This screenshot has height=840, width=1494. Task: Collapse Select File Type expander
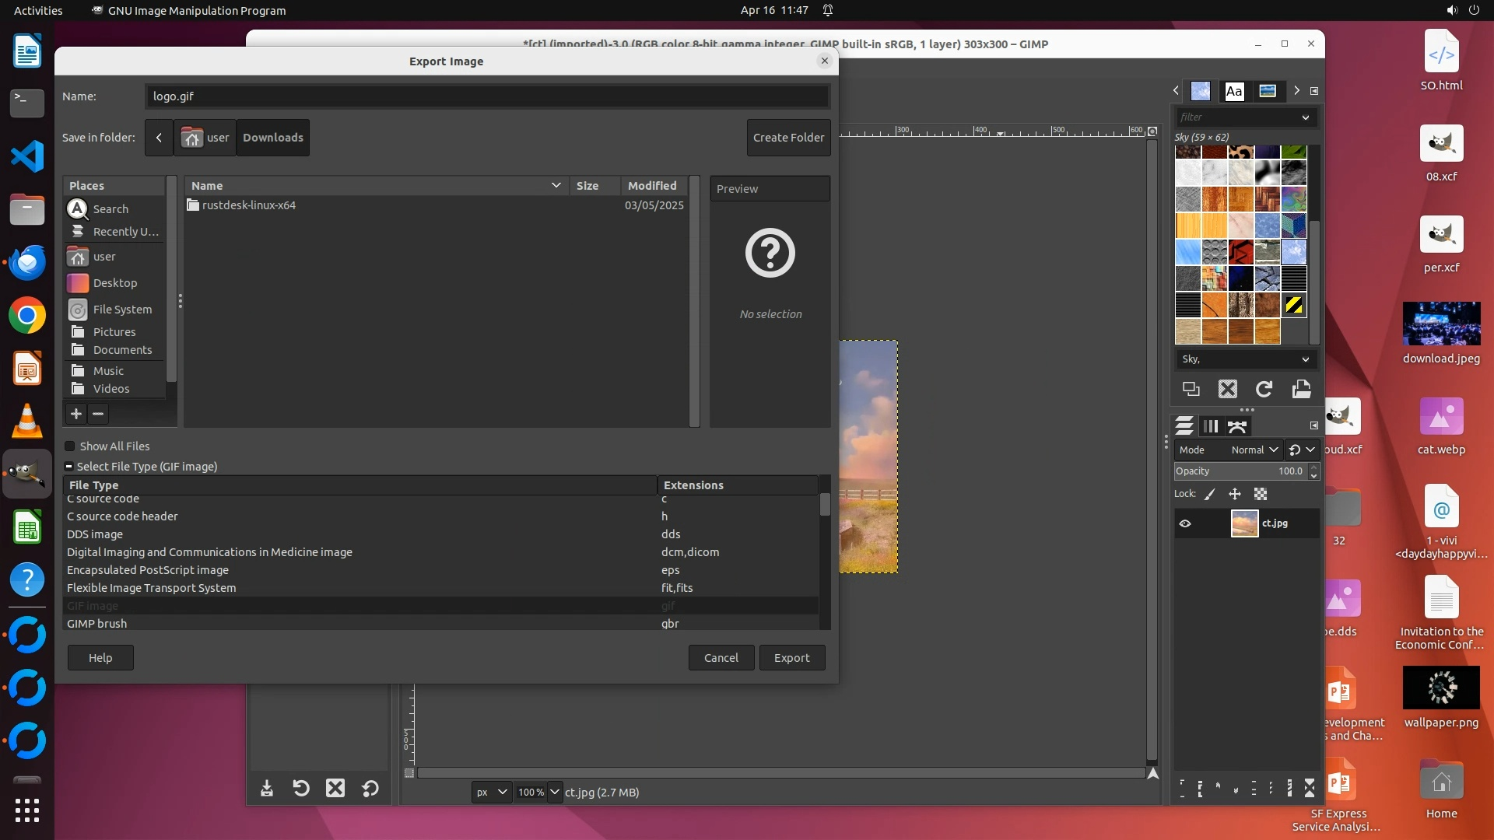68,467
